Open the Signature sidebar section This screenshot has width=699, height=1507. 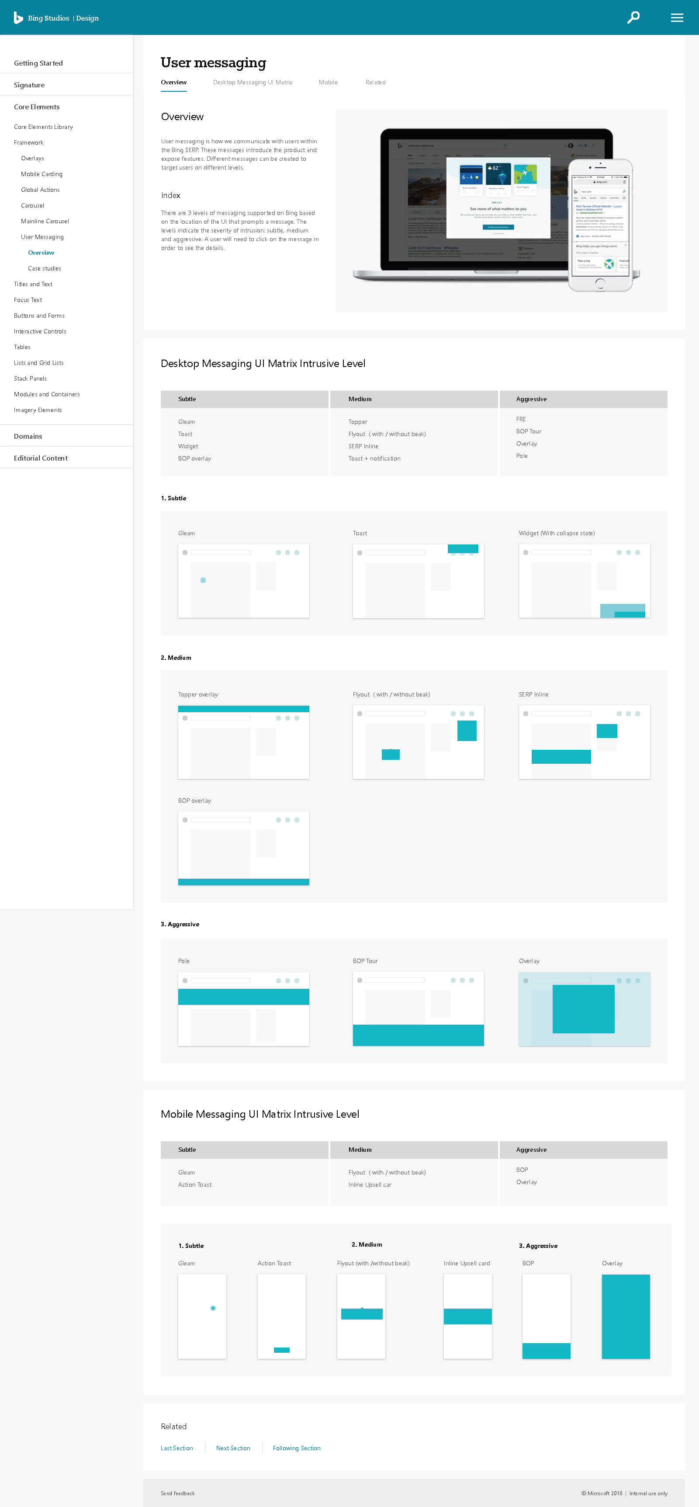[x=29, y=85]
